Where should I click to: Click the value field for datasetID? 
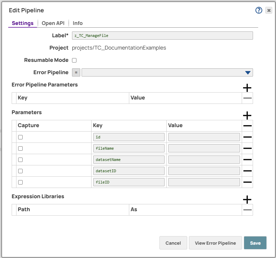(x=204, y=171)
